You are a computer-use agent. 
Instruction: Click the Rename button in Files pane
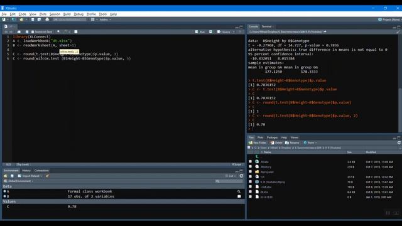(x=292, y=143)
